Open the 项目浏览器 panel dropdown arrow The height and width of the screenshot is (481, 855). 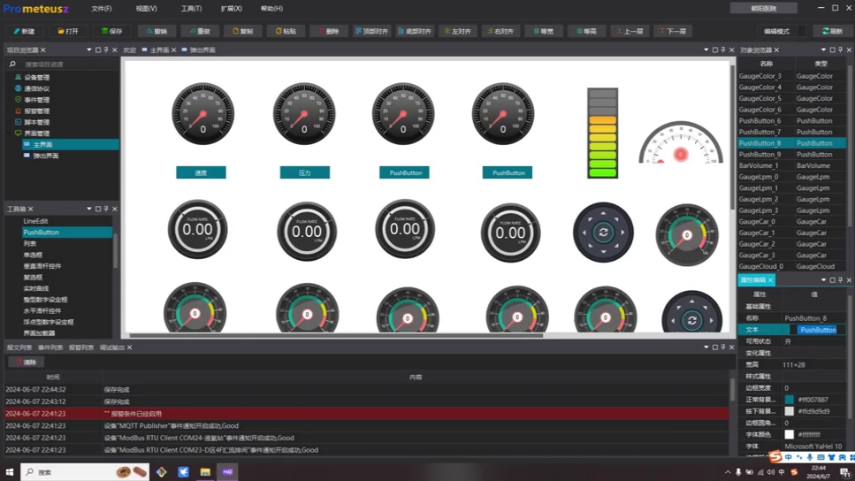(x=89, y=50)
